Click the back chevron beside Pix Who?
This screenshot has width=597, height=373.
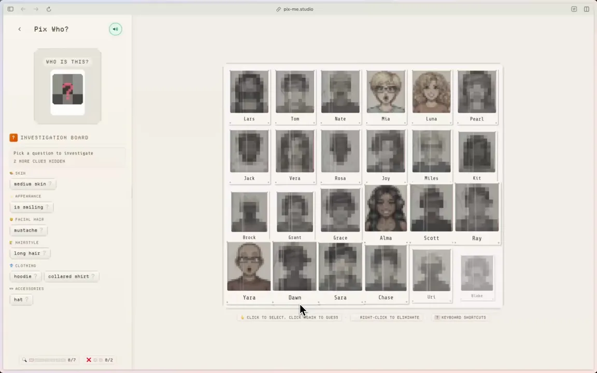click(20, 29)
